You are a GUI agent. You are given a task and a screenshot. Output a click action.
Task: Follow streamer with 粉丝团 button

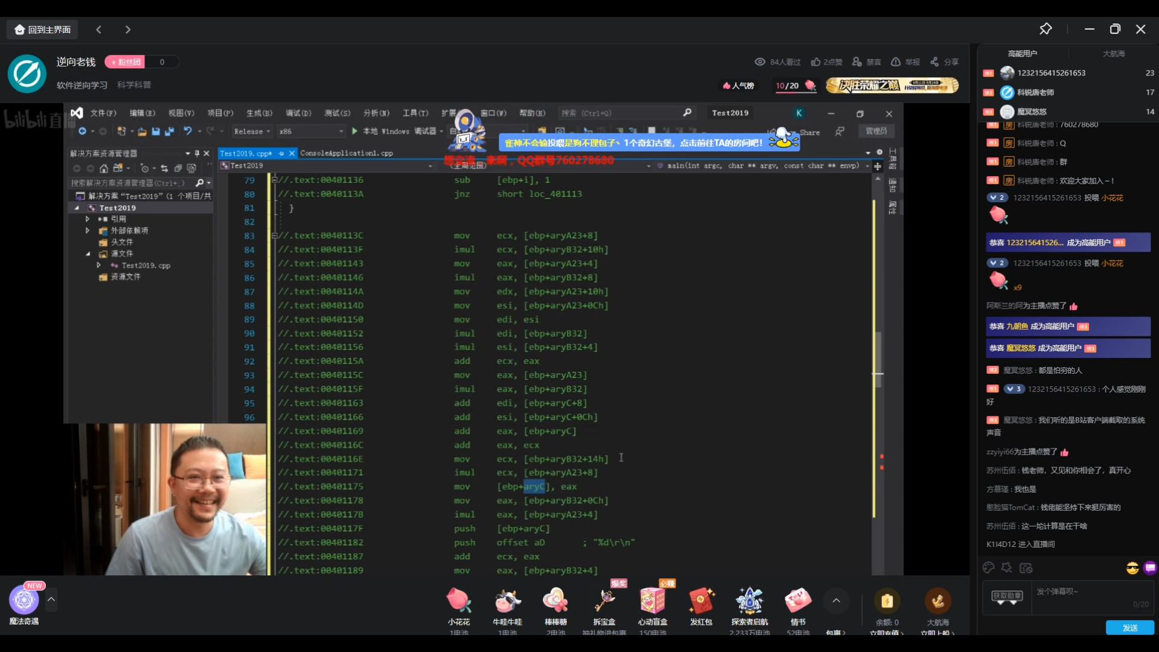pos(125,62)
